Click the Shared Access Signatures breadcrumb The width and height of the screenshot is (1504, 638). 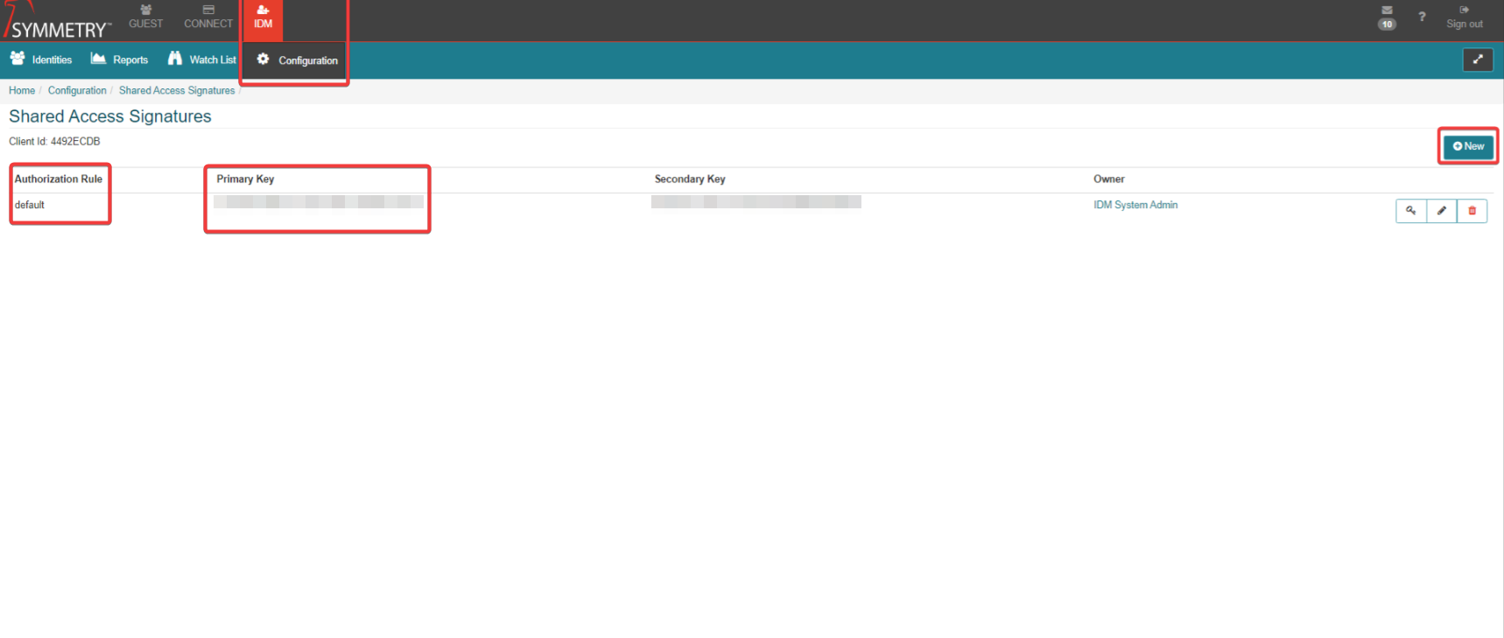[177, 90]
